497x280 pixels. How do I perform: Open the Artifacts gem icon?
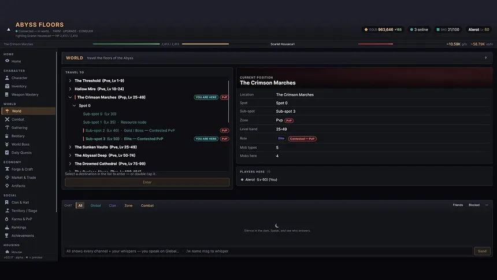tap(7, 186)
